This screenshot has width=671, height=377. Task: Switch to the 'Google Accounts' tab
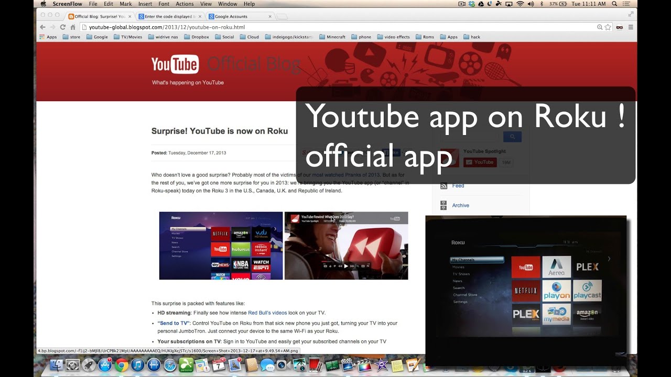[240, 16]
